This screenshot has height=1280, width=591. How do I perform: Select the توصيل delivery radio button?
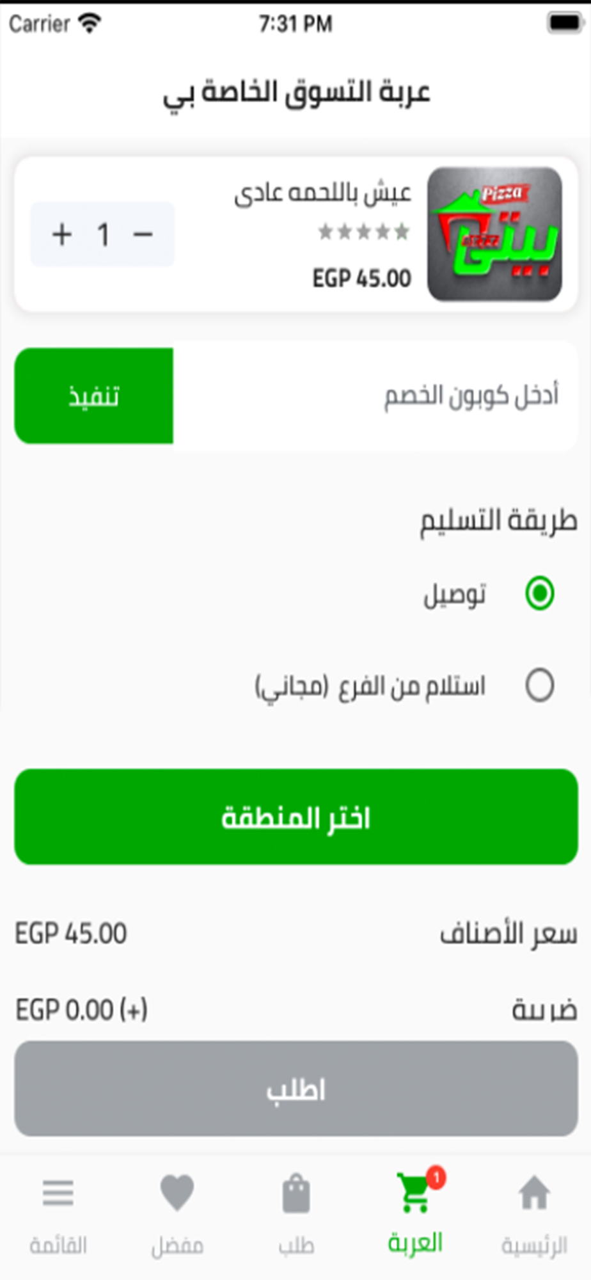click(539, 593)
